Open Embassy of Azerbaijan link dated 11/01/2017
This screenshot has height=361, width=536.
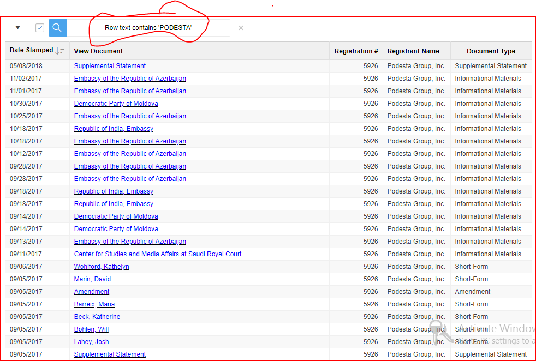click(130, 91)
